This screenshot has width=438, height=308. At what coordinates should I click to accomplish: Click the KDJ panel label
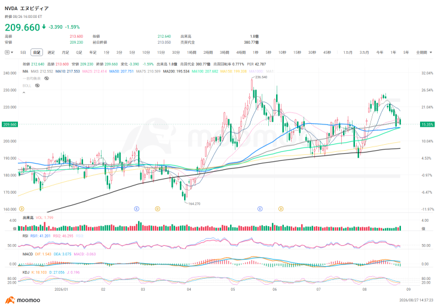click(x=26, y=272)
